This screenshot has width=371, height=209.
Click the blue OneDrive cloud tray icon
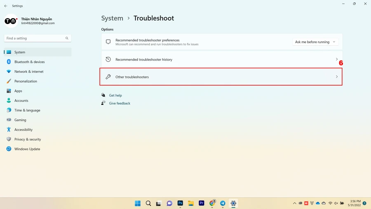(x=318, y=203)
